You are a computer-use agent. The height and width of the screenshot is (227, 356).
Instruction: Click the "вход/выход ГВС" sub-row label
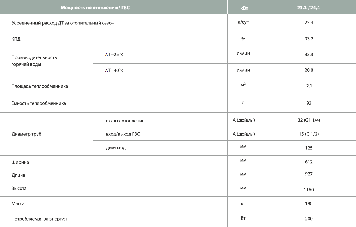pos(123,134)
